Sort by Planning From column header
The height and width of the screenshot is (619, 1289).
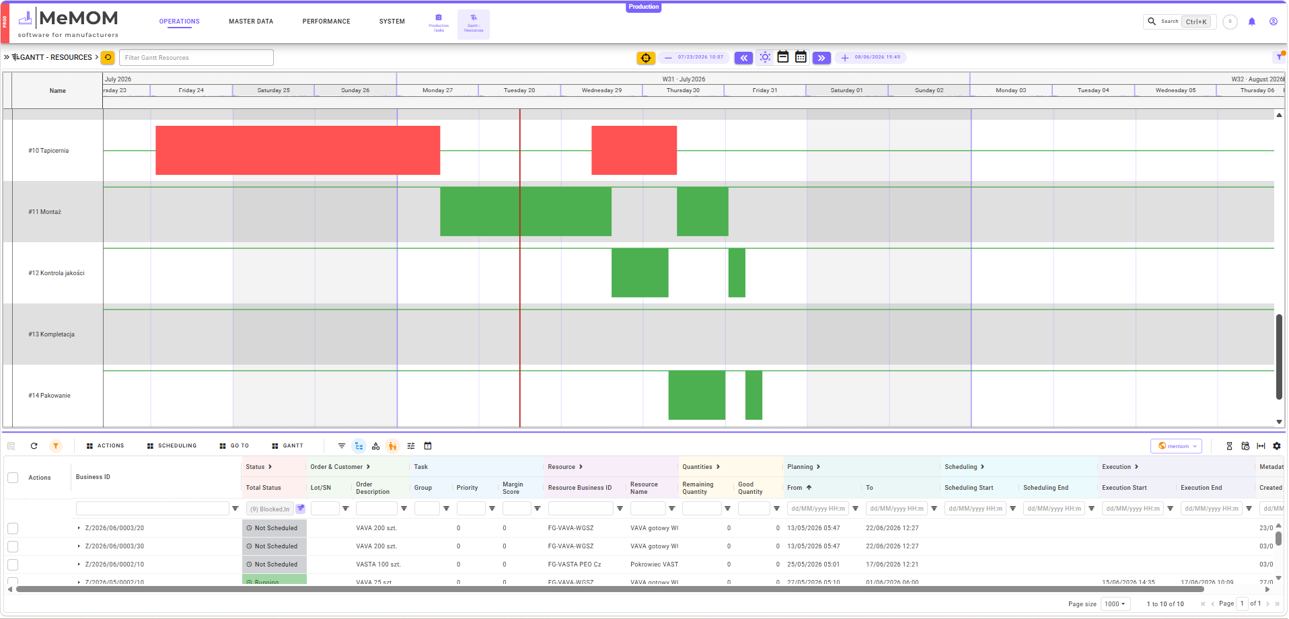(799, 488)
